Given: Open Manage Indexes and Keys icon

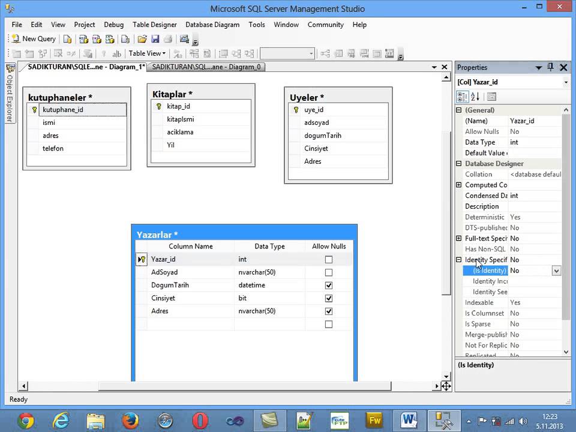Looking at the screenshot, I should tap(338, 53).
